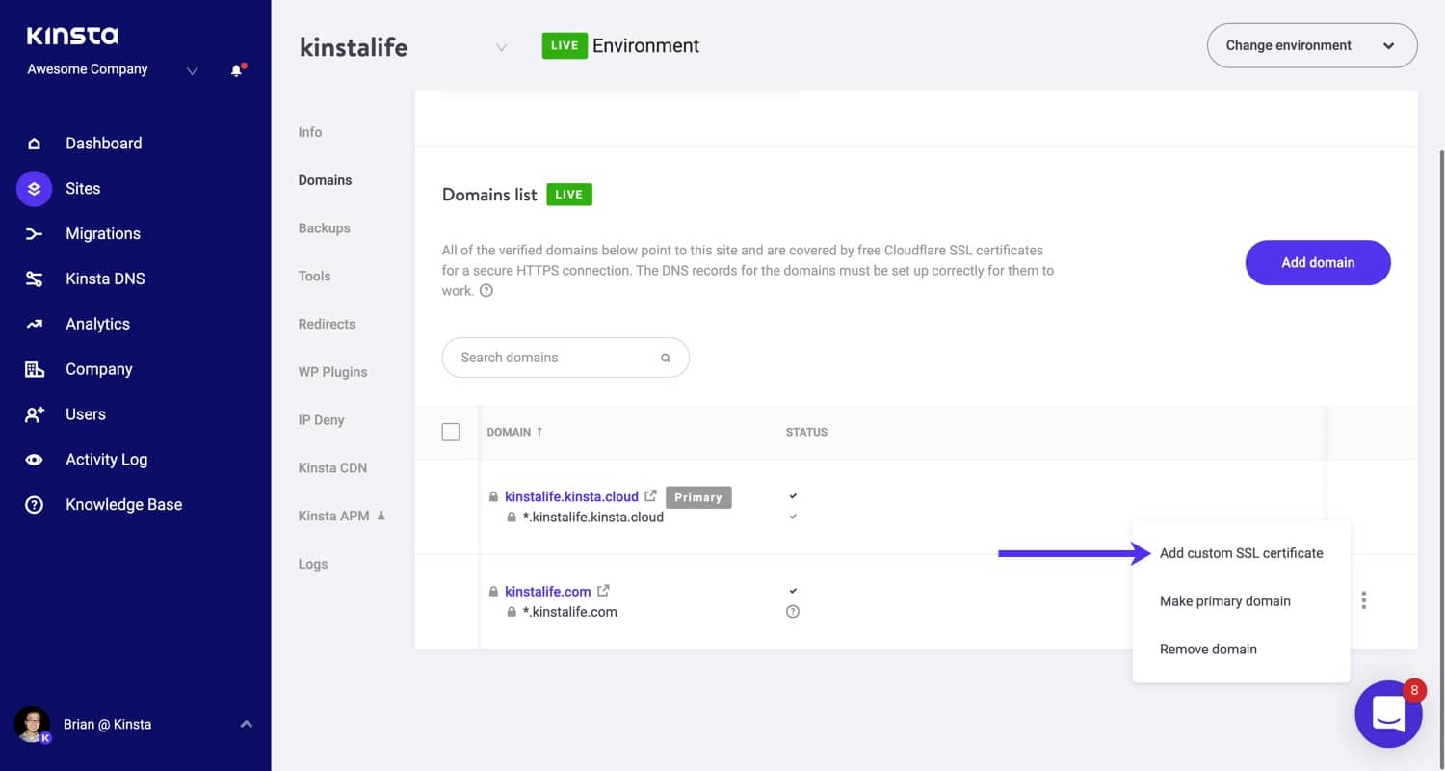The height and width of the screenshot is (771, 1445).
Task: Expand the kinstalife site selector chevron
Action: coord(502,46)
